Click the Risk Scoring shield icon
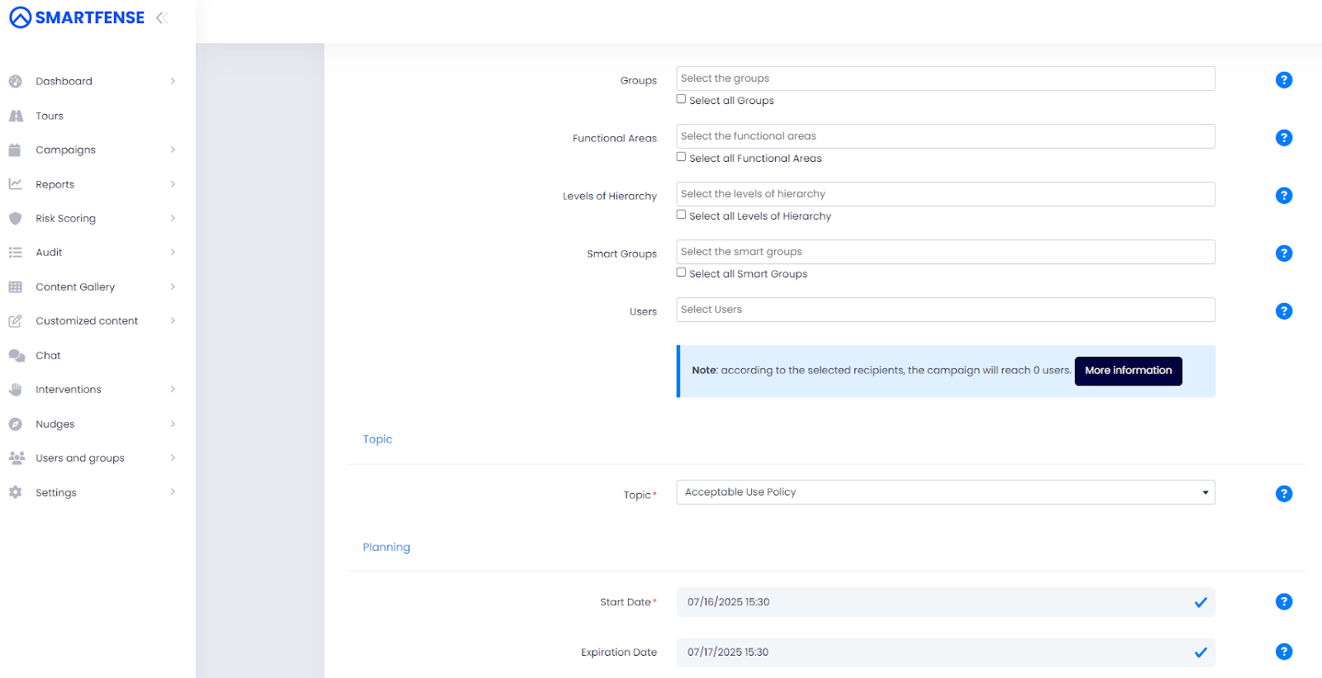The width and height of the screenshot is (1322, 678). pos(15,218)
